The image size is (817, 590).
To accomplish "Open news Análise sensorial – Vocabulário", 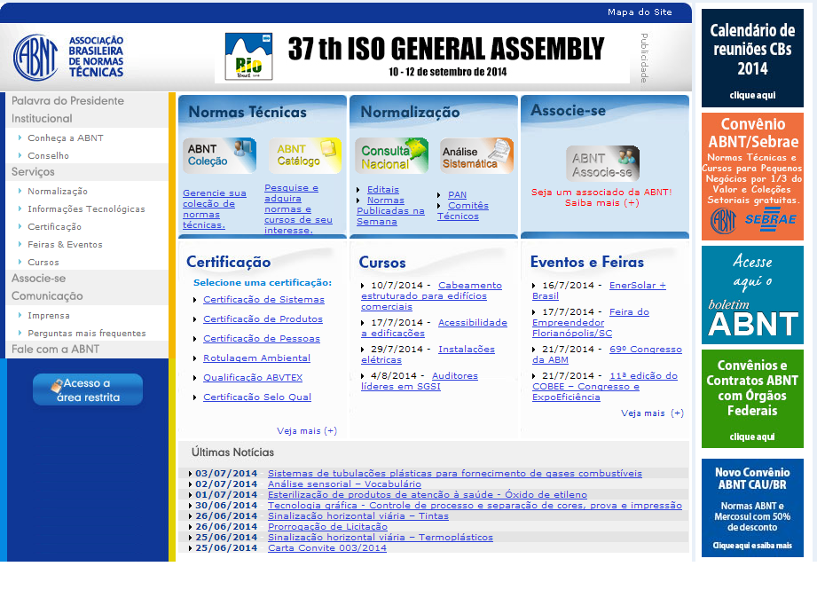I will (x=344, y=484).
